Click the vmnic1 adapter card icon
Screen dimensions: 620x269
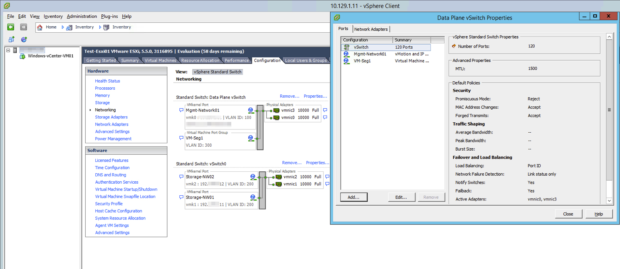pyautogui.click(x=279, y=184)
